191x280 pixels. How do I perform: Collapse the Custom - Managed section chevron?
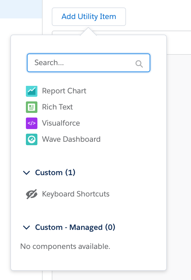pos(26,228)
